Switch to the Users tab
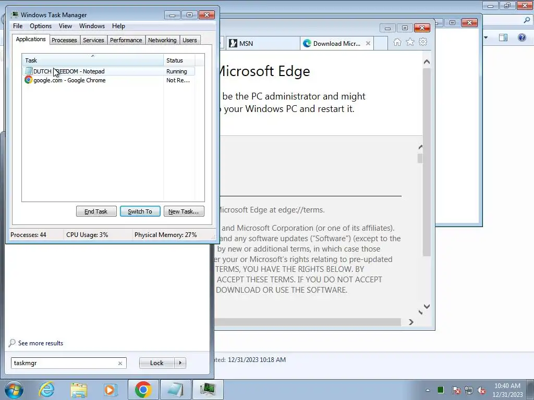Image resolution: width=534 pixels, height=400 pixels. click(190, 40)
